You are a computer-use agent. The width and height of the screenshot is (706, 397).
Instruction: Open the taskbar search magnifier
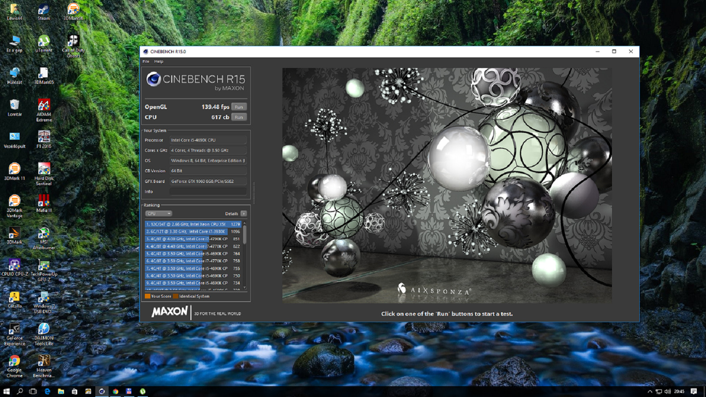[20, 391]
